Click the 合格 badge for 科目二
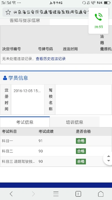Viewport: 112px width, 200px height. [81, 151]
